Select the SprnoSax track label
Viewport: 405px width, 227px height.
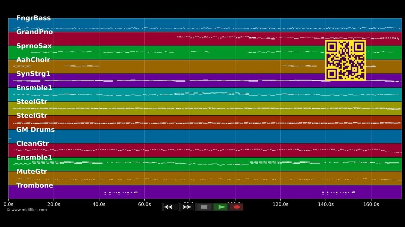point(34,46)
